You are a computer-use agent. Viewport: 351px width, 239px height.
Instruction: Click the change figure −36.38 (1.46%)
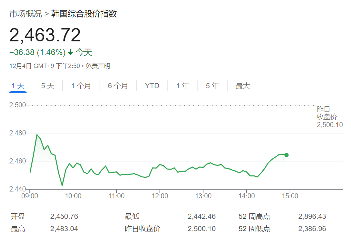pyautogui.click(x=38, y=52)
